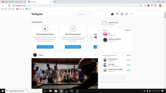Open Maps bookmark
The image size is (166, 93).
tap(29, 9)
